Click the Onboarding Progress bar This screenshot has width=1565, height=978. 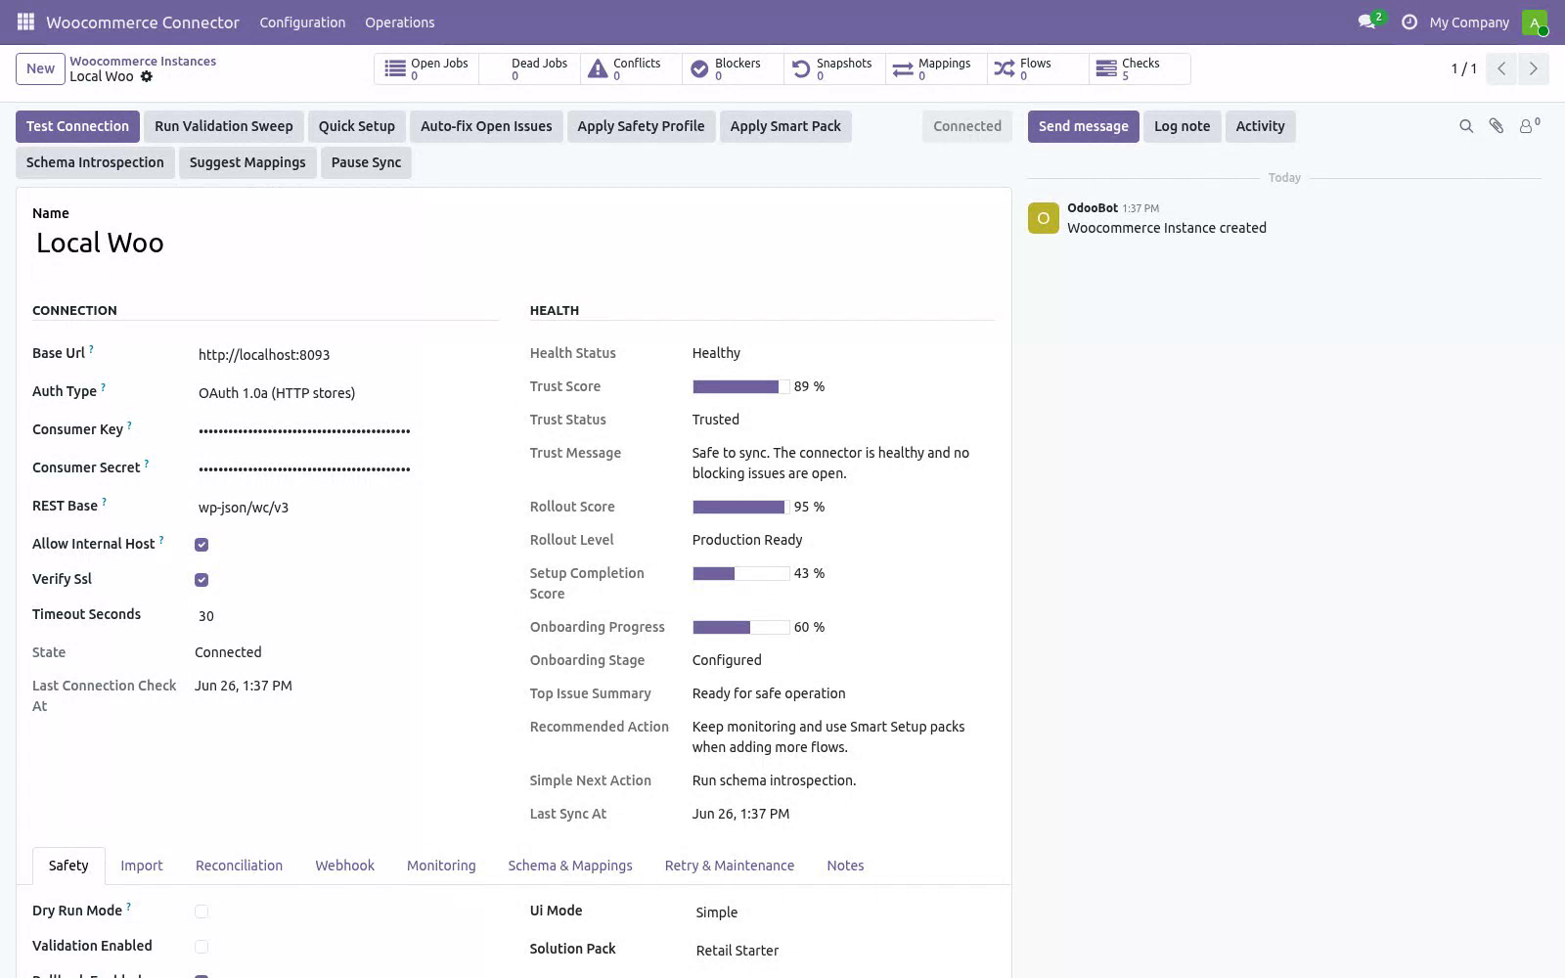click(x=740, y=628)
